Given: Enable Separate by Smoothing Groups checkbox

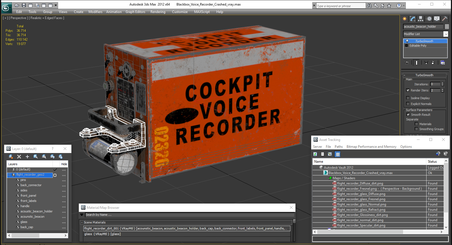Looking at the screenshot, I should click(x=416, y=129).
